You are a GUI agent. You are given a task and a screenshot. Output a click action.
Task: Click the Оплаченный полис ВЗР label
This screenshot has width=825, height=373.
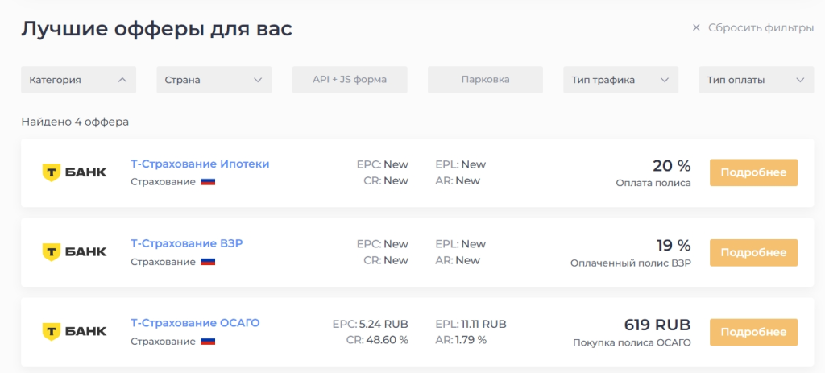630,263
